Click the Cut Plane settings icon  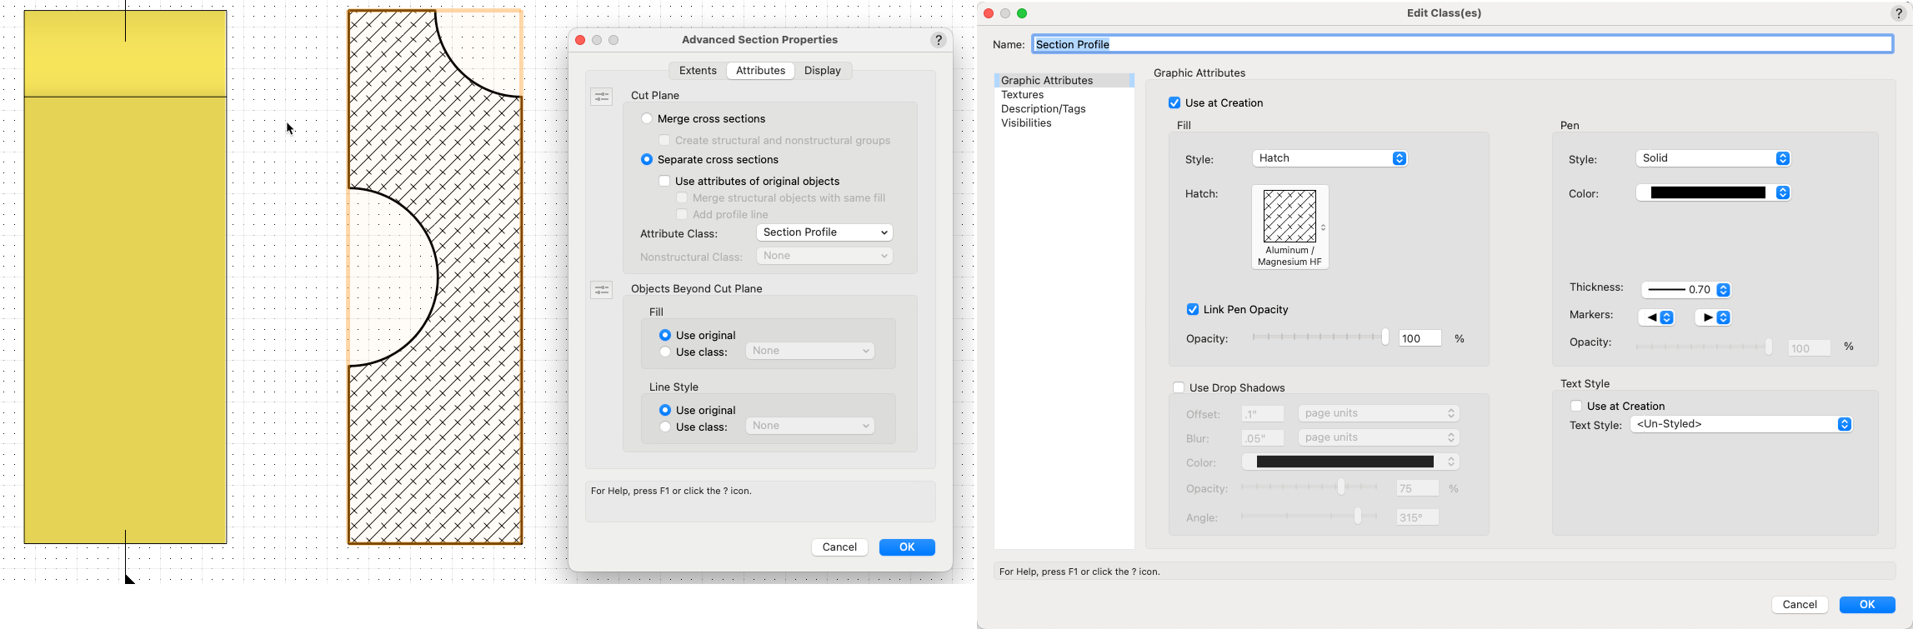pos(601,97)
